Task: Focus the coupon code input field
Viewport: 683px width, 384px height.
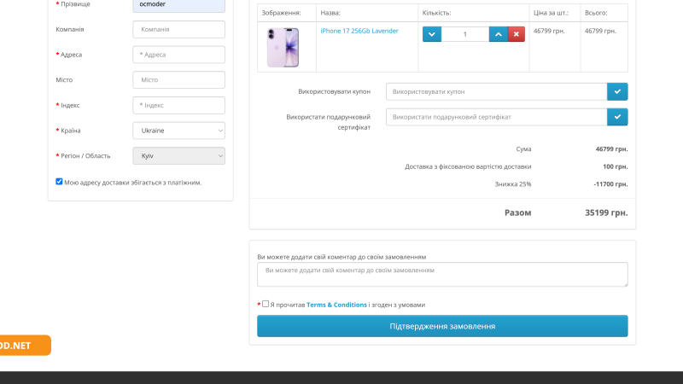Action: pyautogui.click(x=497, y=91)
